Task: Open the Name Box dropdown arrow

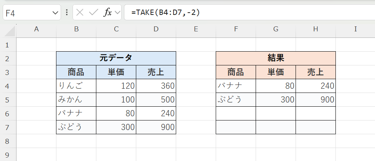Action: pos(54,13)
